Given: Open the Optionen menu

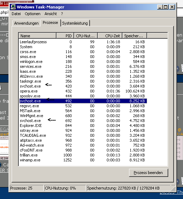Looking at the screenshot, I should pos(32,14).
